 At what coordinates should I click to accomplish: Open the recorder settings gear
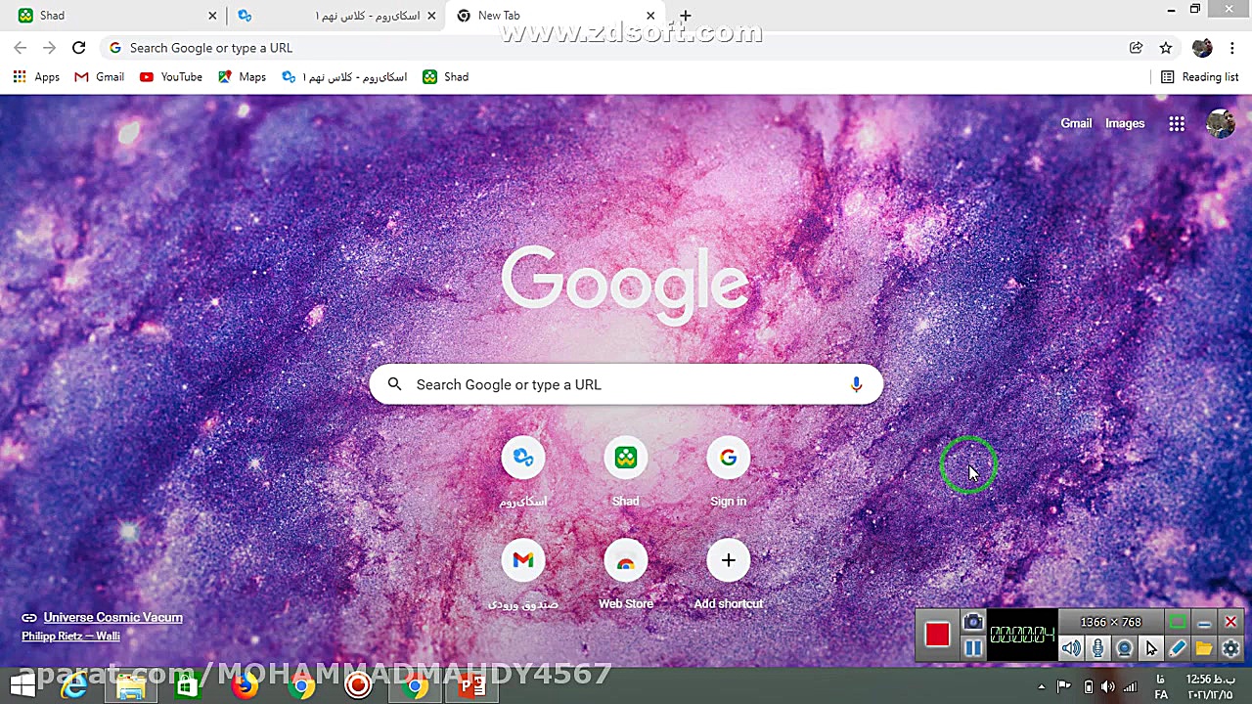click(1230, 648)
